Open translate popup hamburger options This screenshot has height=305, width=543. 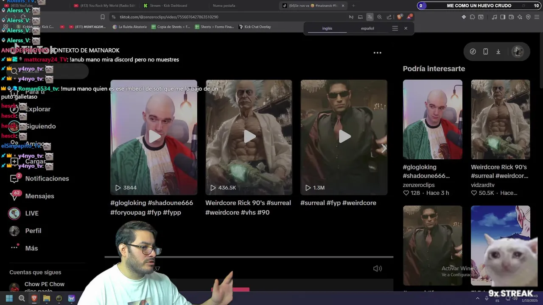[x=395, y=28]
